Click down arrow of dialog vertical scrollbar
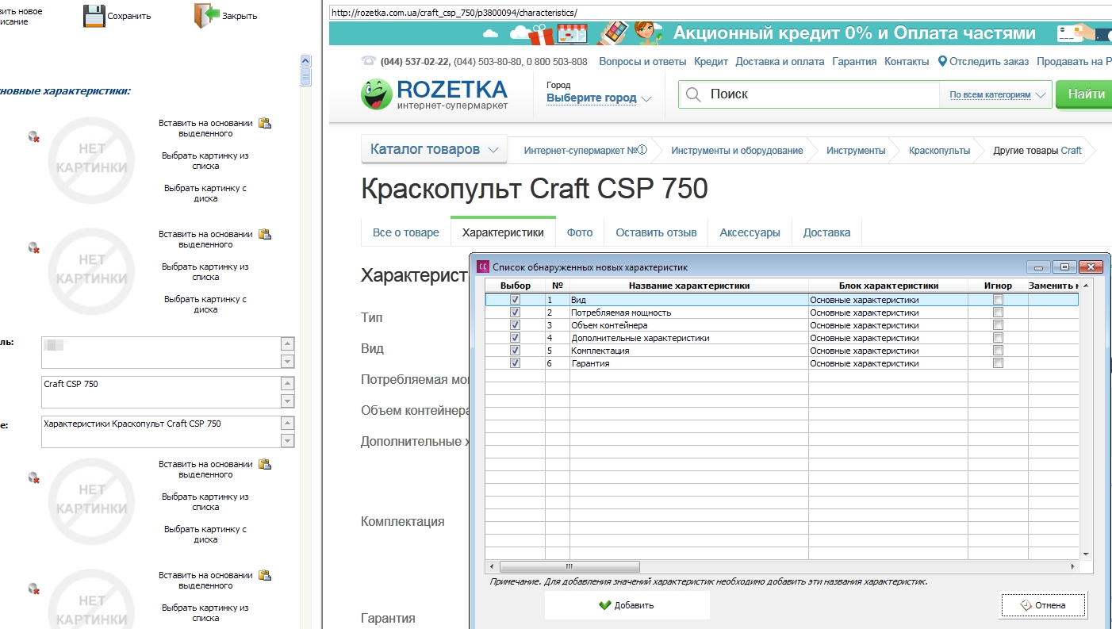Screen dimensions: 1112x629 tap(1087, 554)
